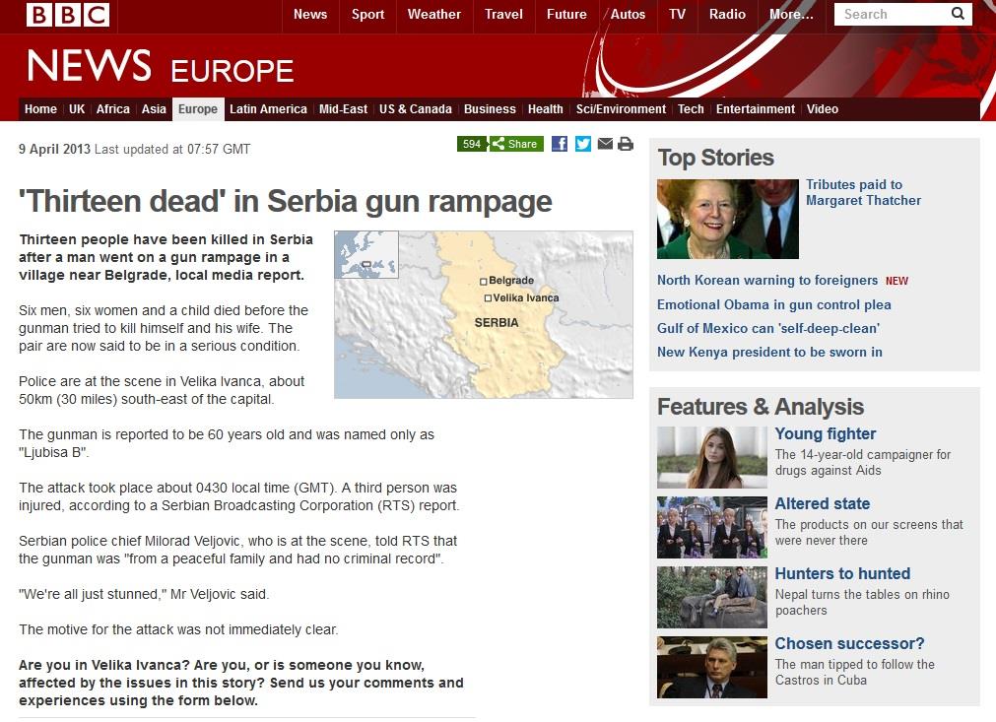Click the Serbia map image
This screenshot has width=996, height=722.
(483, 314)
